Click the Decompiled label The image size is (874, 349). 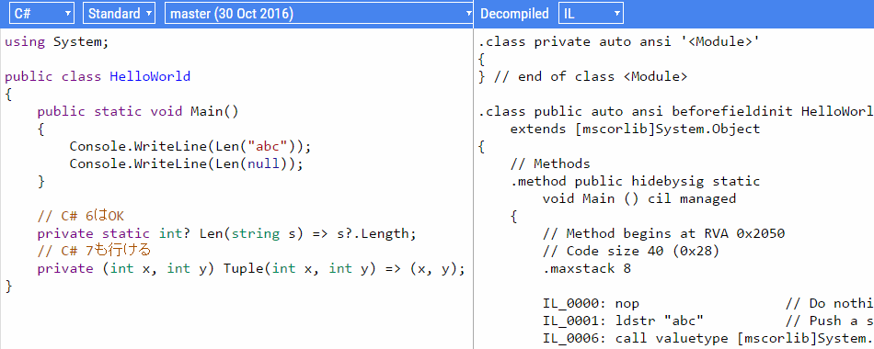514,14
